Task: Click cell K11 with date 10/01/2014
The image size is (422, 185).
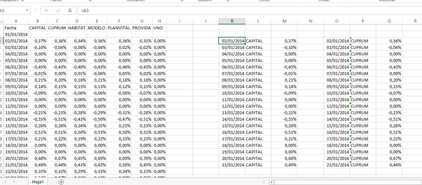Action: pyautogui.click(x=232, y=93)
